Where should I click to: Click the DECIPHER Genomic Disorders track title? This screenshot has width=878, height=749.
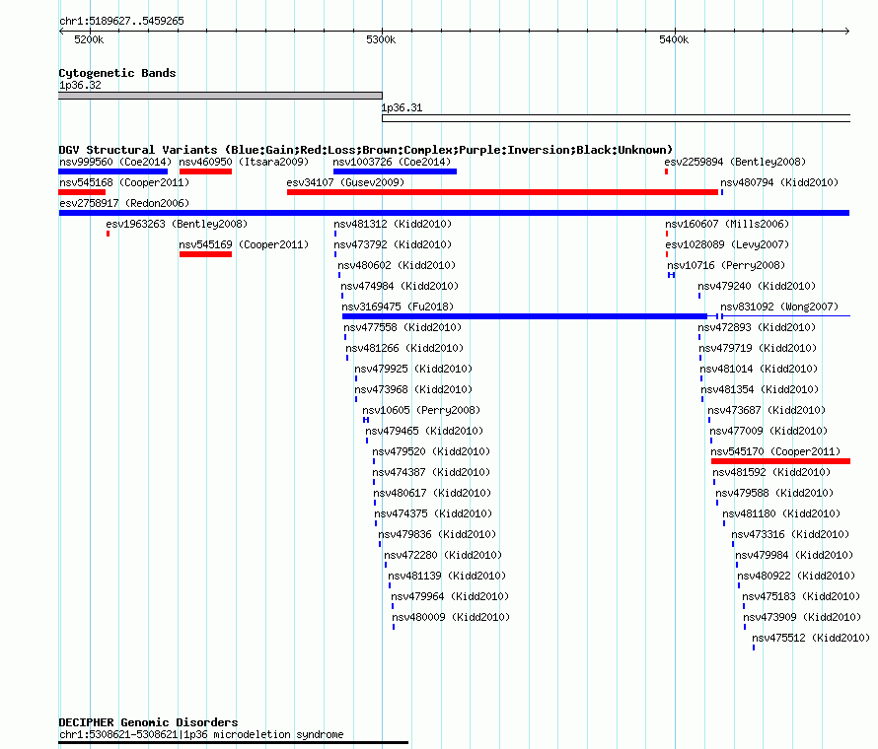tap(148, 722)
